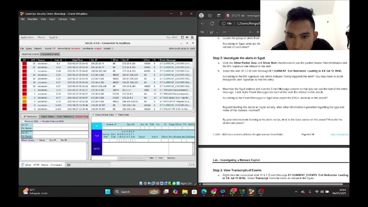
Task: Zoom in the PDF with plus
Action: pos(258,32)
